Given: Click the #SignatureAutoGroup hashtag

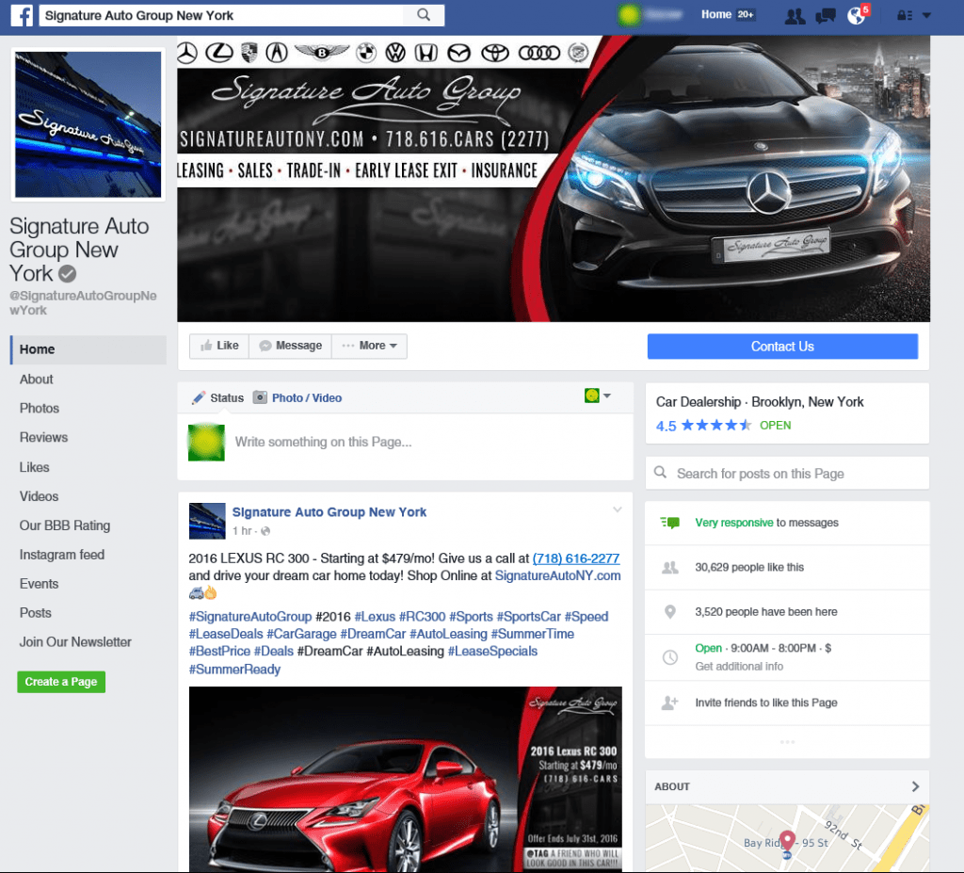Looking at the screenshot, I should point(250,617).
